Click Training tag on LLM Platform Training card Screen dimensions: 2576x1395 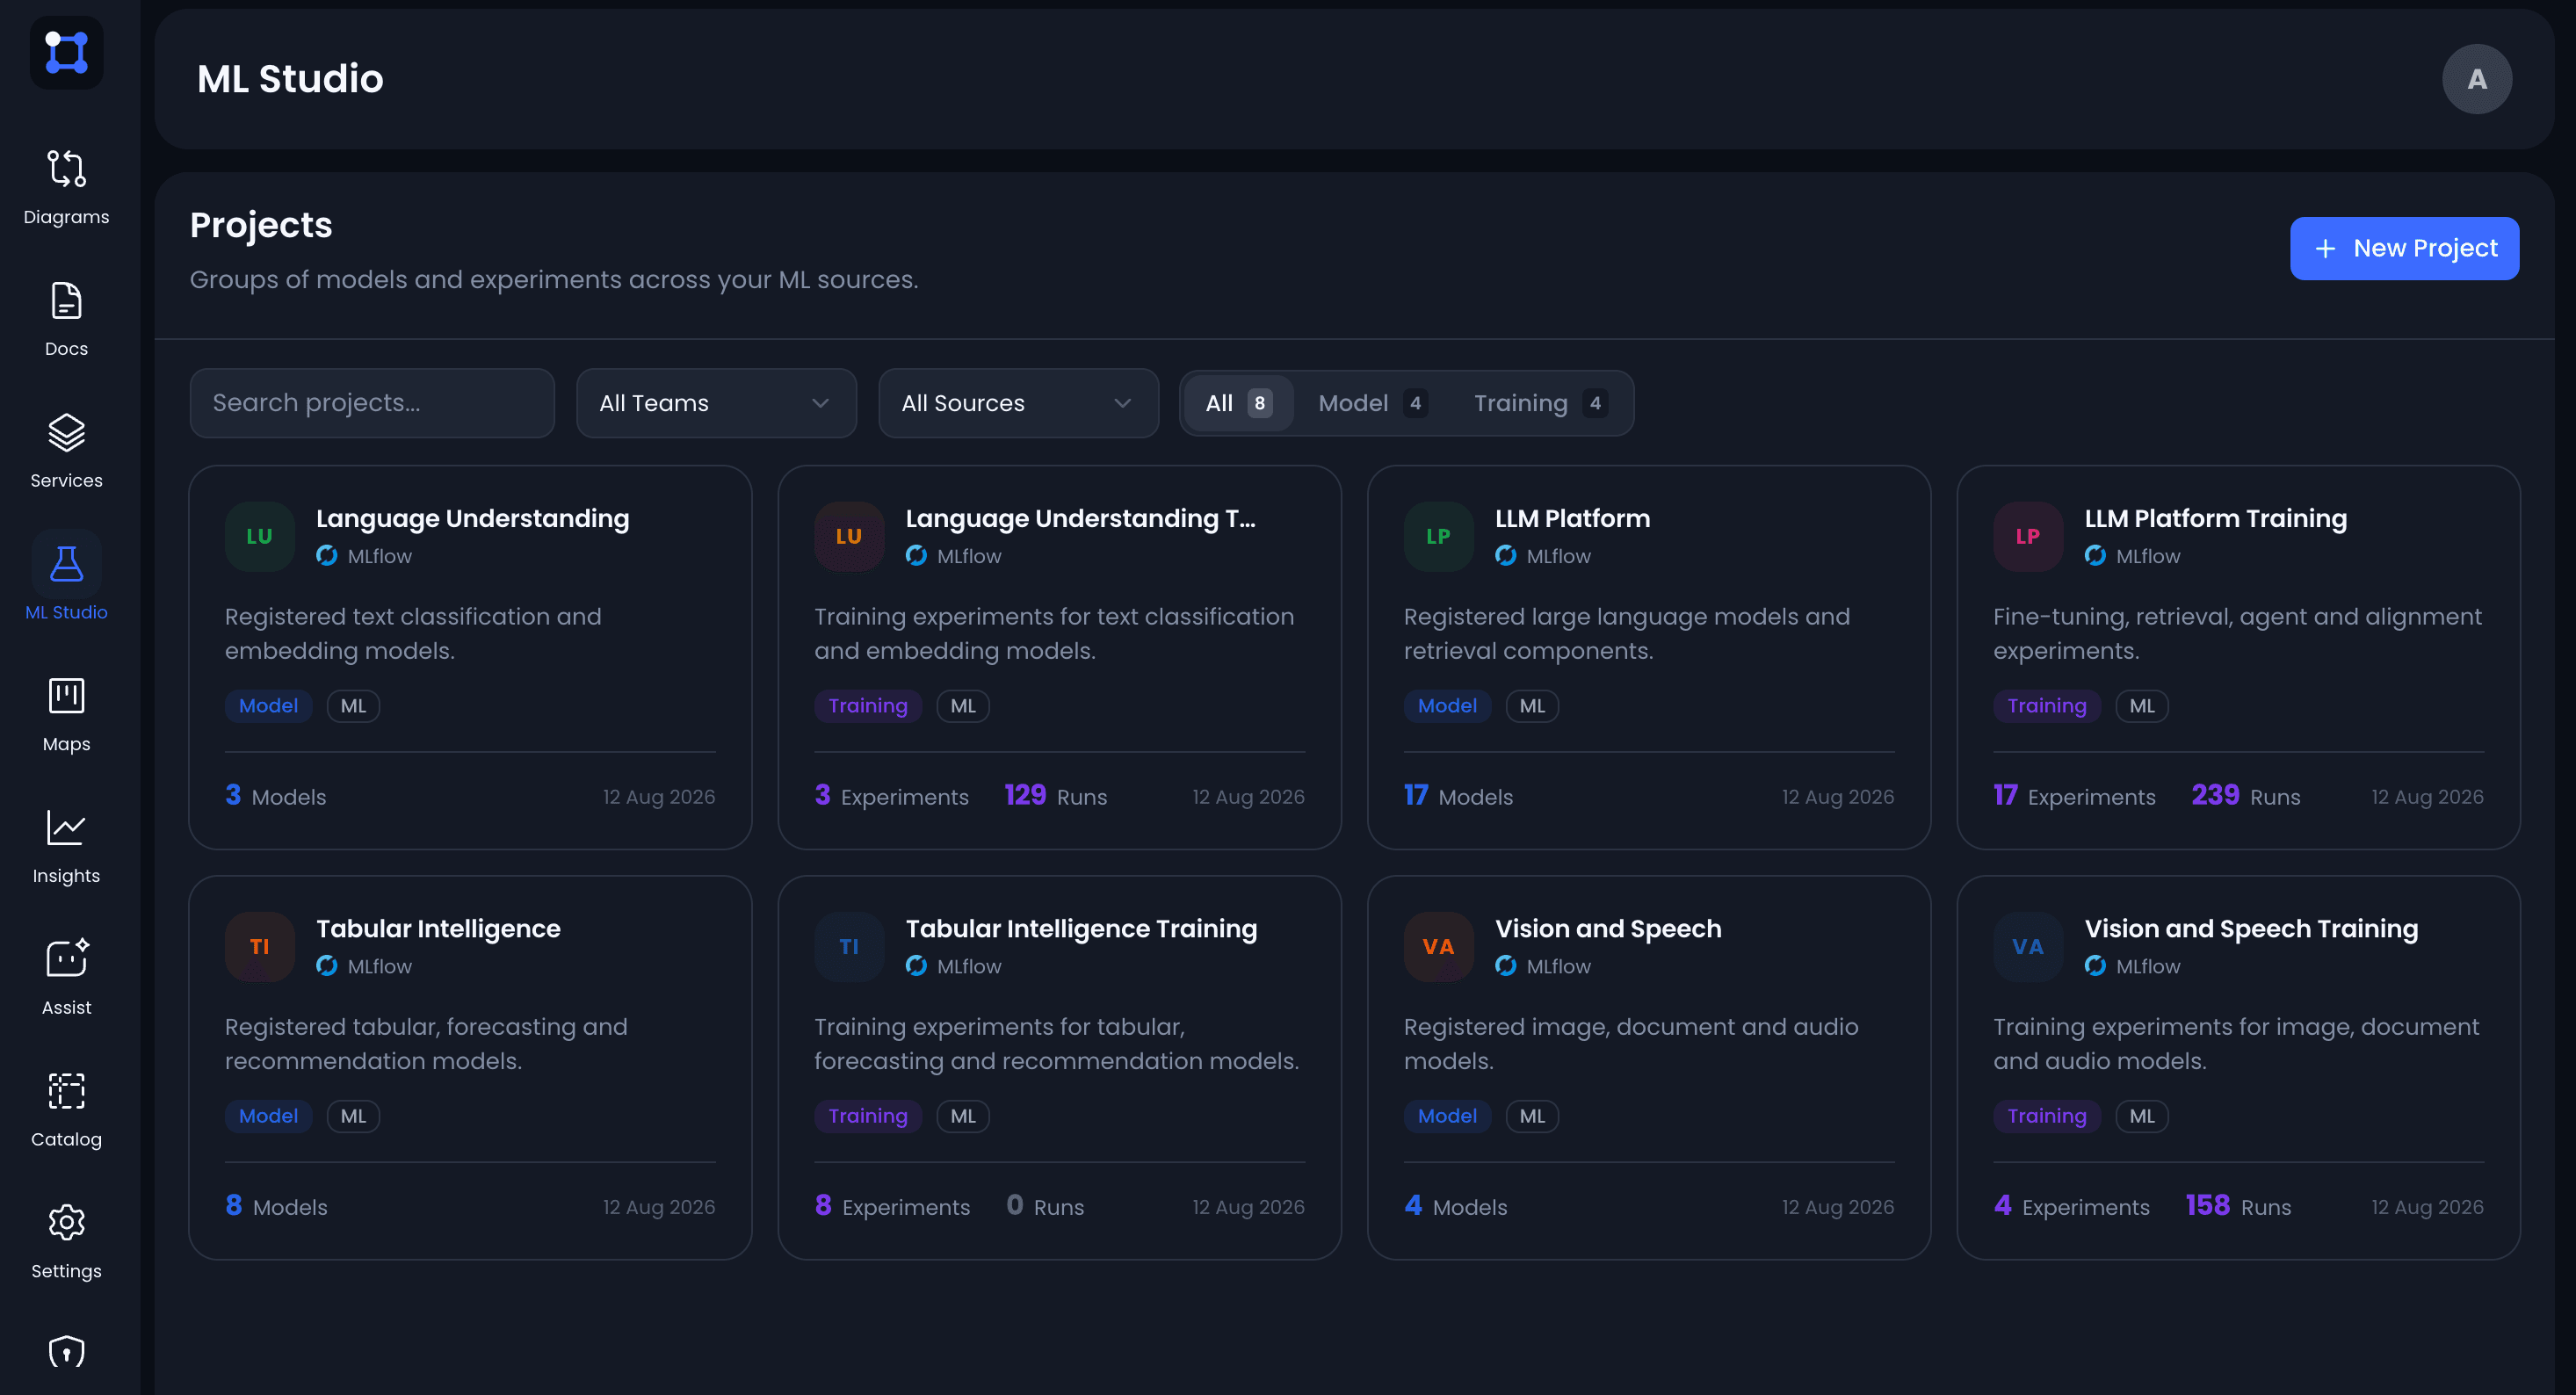click(x=2046, y=706)
